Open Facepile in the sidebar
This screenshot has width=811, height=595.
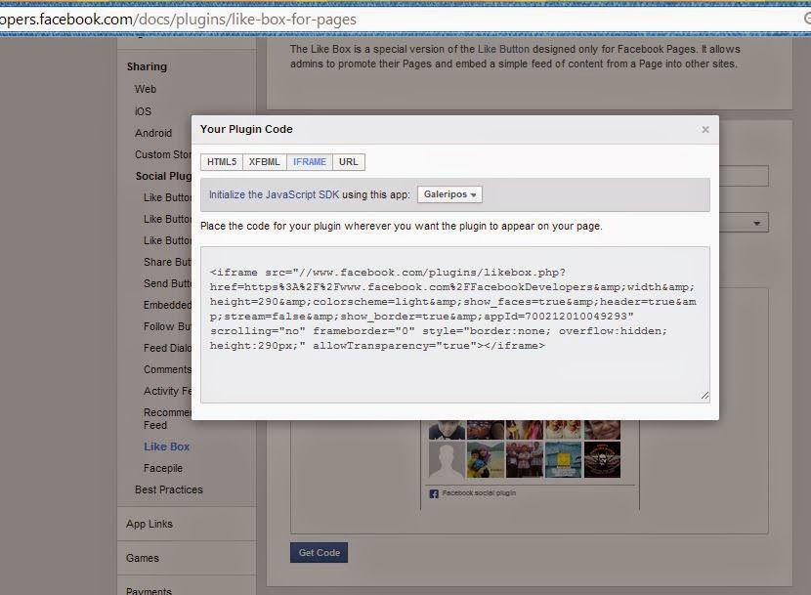(x=163, y=468)
